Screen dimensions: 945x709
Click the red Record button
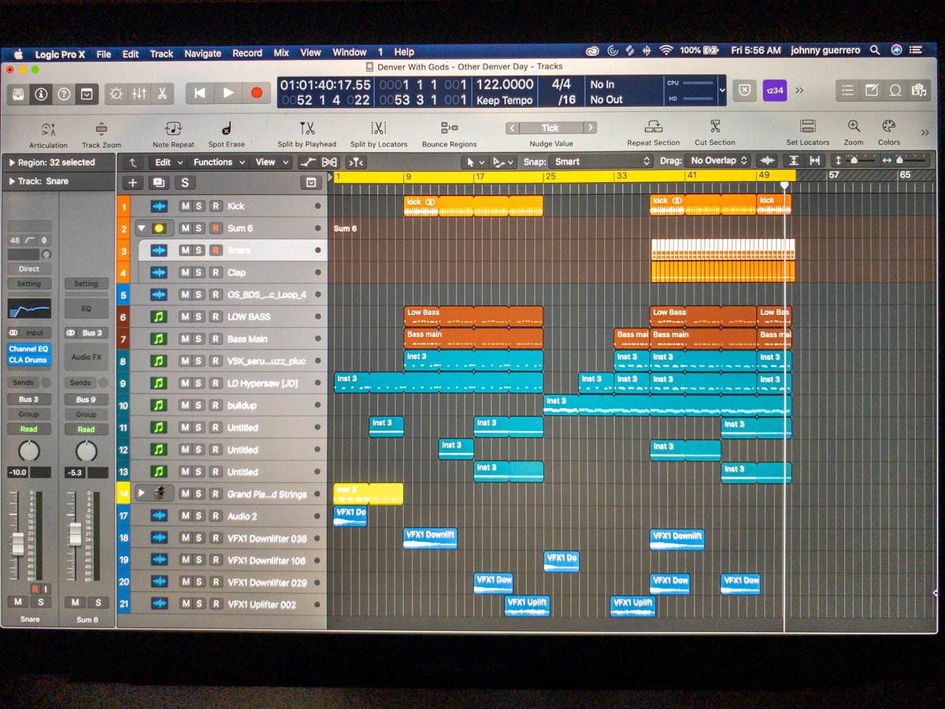pyautogui.click(x=256, y=92)
